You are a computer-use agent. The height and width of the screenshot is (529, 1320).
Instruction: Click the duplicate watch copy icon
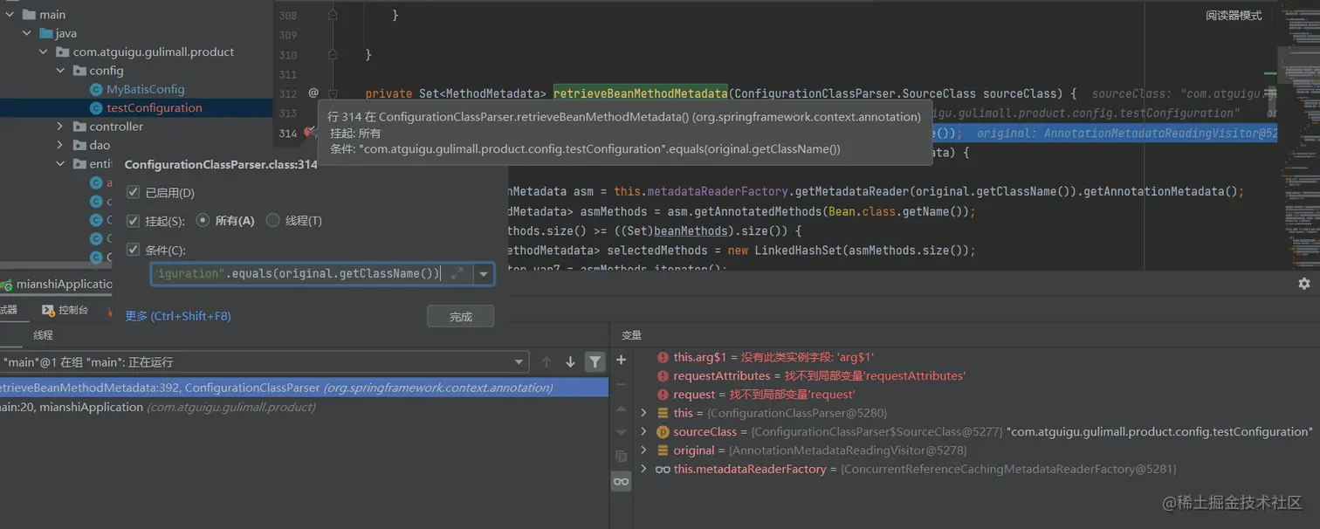coord(621,457)
